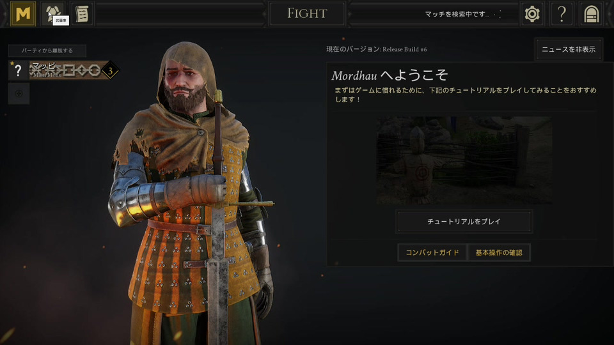614x345 pixels.
Task: Start matchmaking with the FIGHT button
Action: pos(307,13)
